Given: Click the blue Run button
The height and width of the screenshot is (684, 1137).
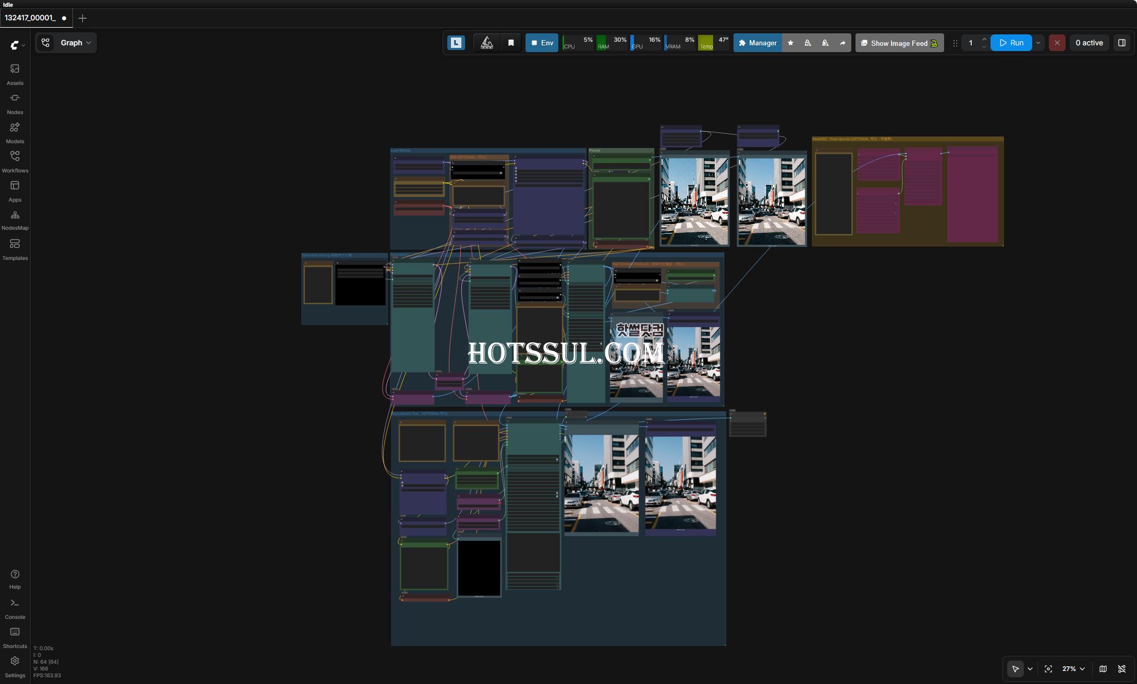Looking at the screenshot, I should point(1011,43).
